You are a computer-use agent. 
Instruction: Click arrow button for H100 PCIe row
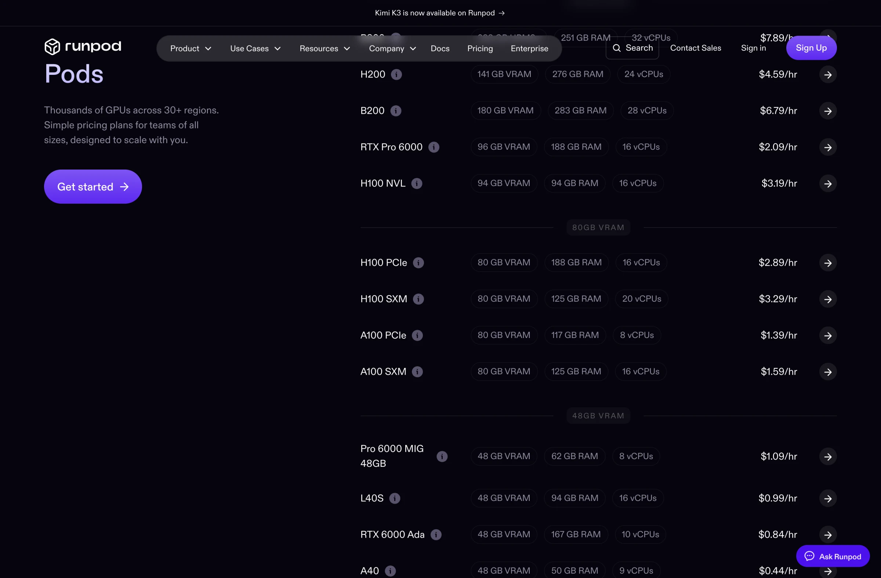(828, 262)
